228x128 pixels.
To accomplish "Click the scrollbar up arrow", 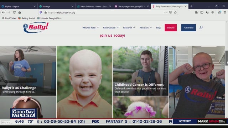I will pyautogui.click(x=227, y=22).
